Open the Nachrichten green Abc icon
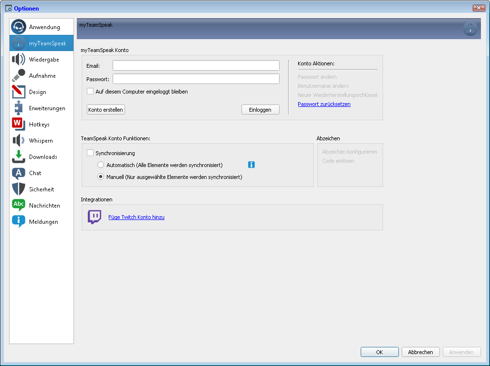The width and height of the screenshot is (490, 366). (19, 205)
